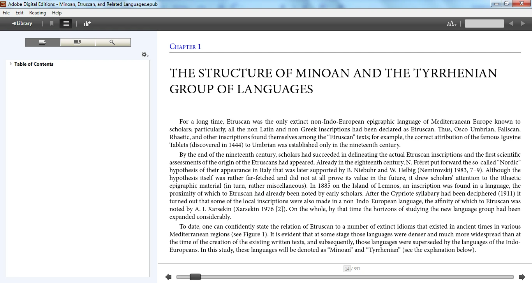Go to the next page arrow
Image resolution: width=532 pixels, height=283 pixels.
tap(522, 277)
